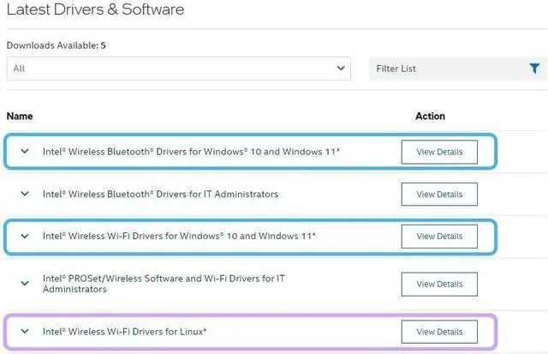This screenshot has height=354, width=548.
Task: View Details for Wi-Fi Drivers for Linux
Action: pyautogui.click(x=439, y=332)
